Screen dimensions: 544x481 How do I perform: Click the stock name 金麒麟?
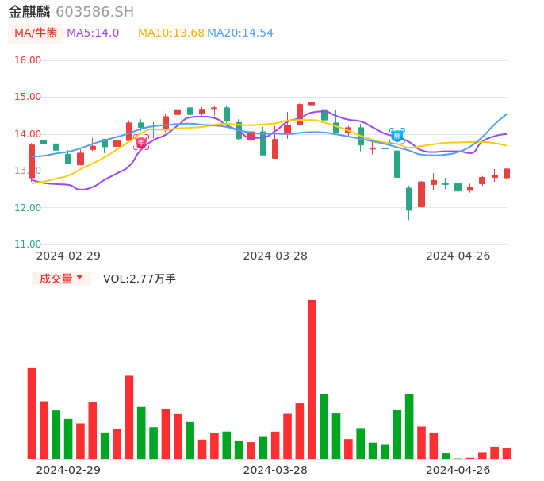click(29, 12)
